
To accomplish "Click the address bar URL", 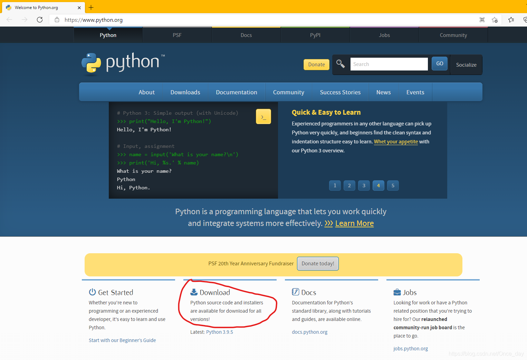I will coord(94,20).
